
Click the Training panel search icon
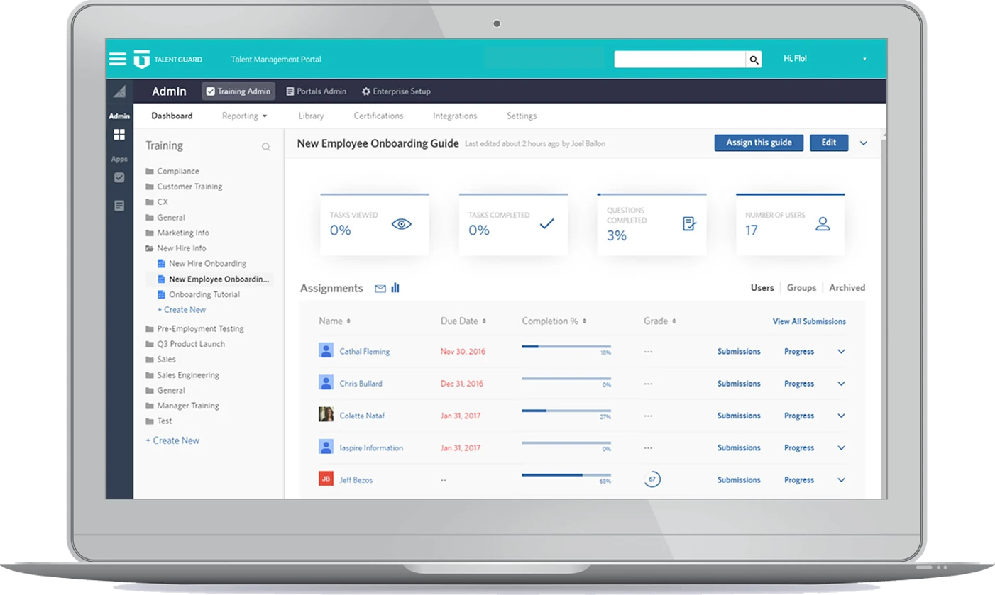tap(266, 147)
